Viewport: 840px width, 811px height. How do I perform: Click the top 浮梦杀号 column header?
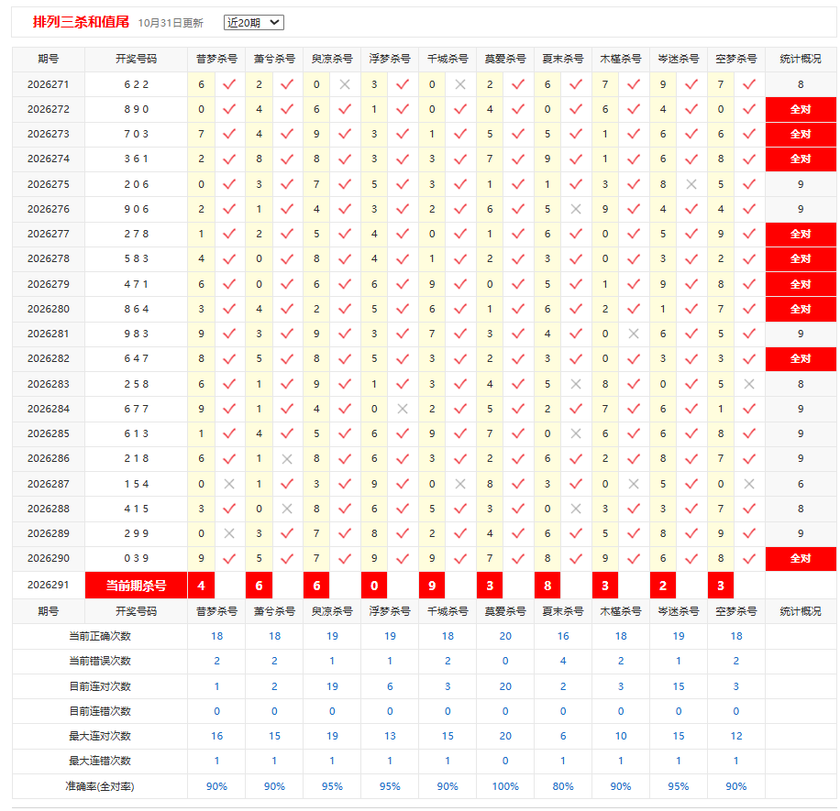tap(390, 59)
